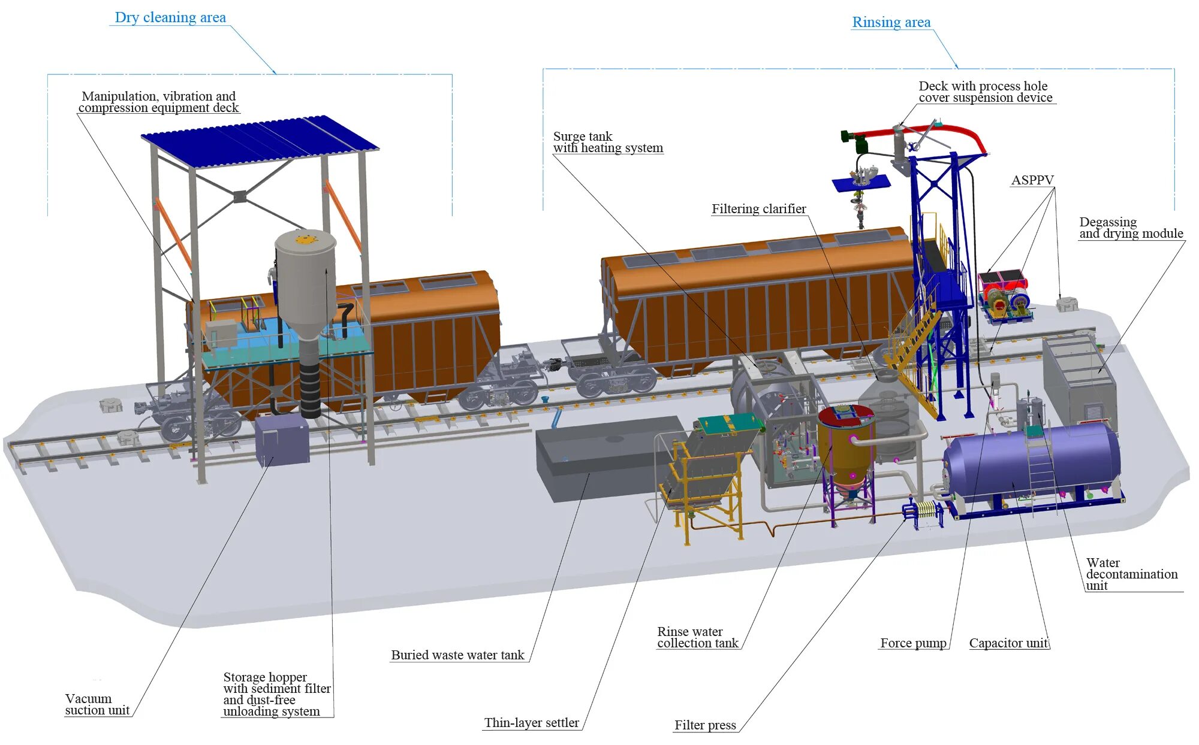This screenshot has height=745, width=1199.
Task: Select the Vacuum suction unit label
Action: [97, 704]
